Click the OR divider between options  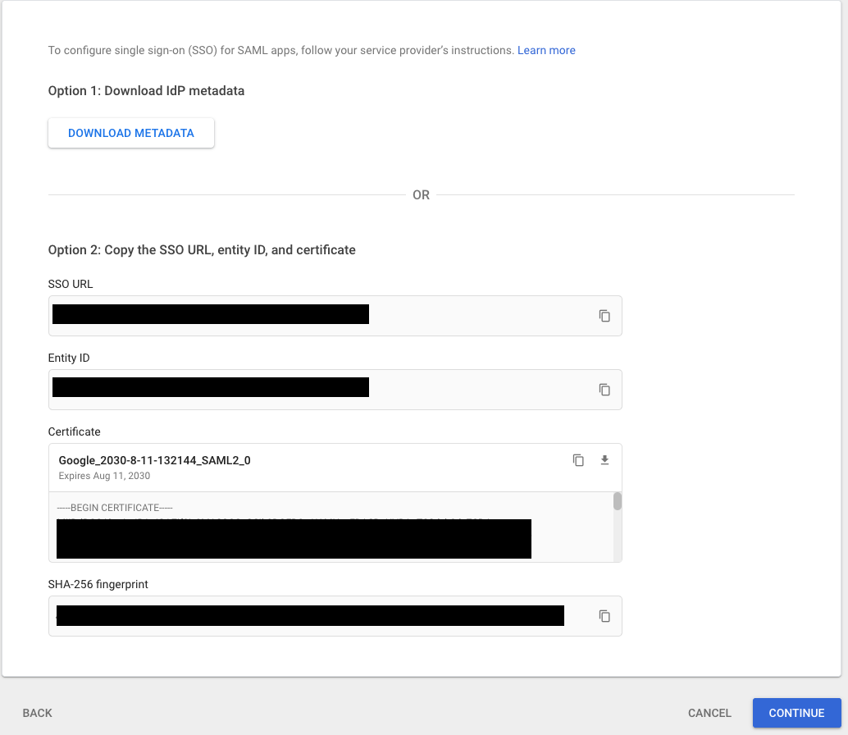point(421,194)
